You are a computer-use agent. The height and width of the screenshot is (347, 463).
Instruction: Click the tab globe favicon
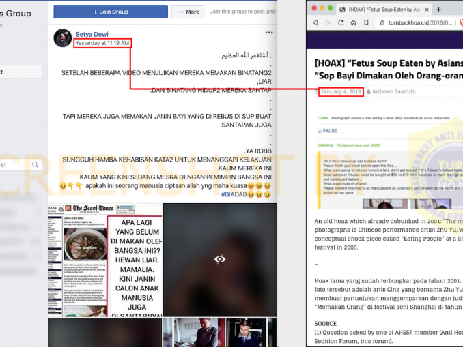[342, 10]
